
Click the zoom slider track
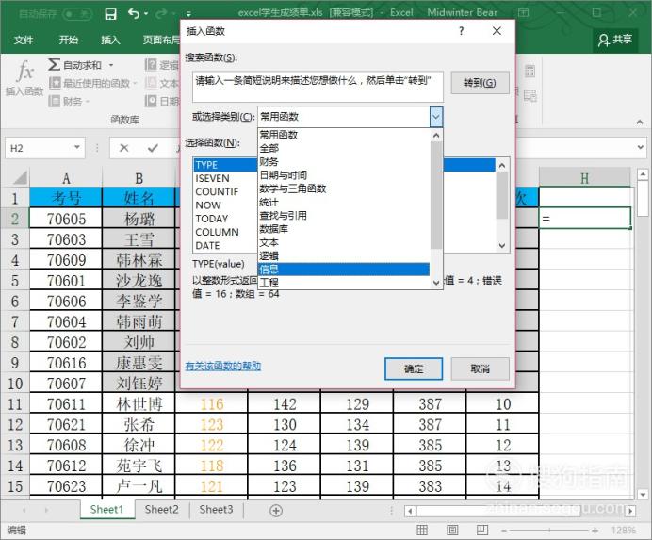pyautogui.click(x=549, y=530)
